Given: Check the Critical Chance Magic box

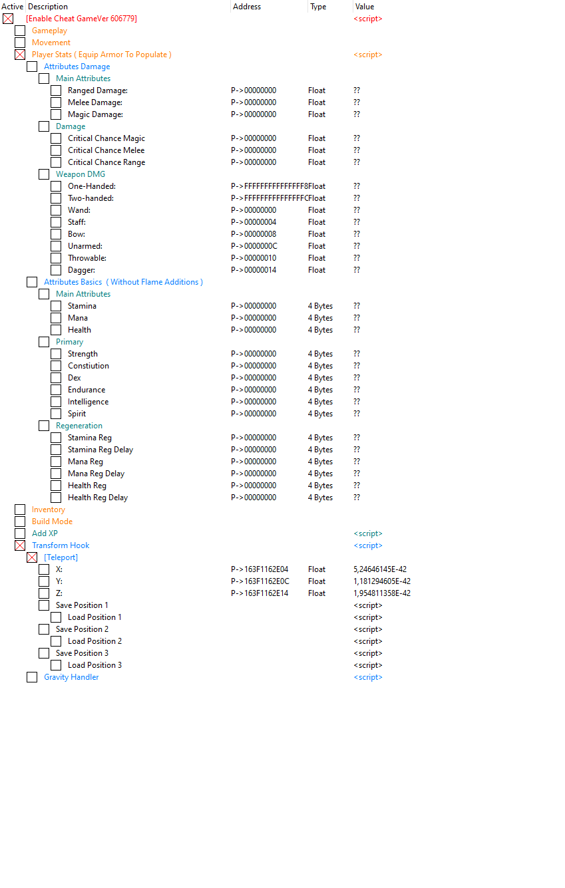Looking at the screenshot, I should (x=56, y=138).
